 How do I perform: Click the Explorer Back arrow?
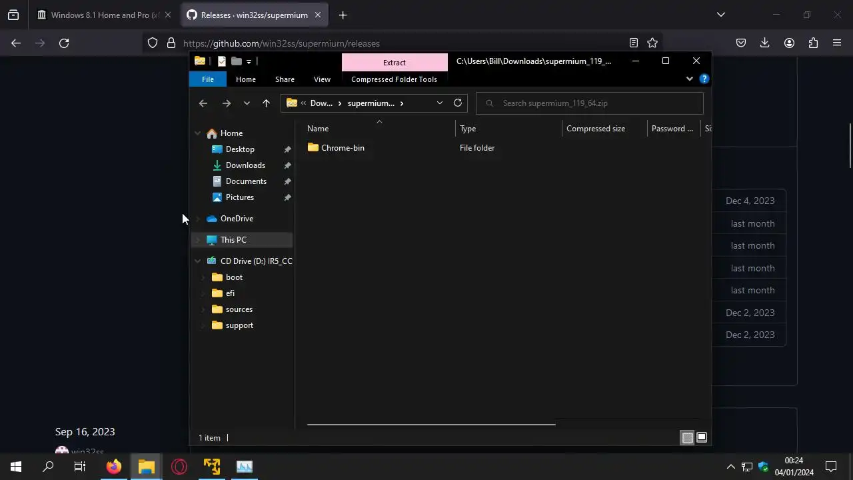[203, 103]
